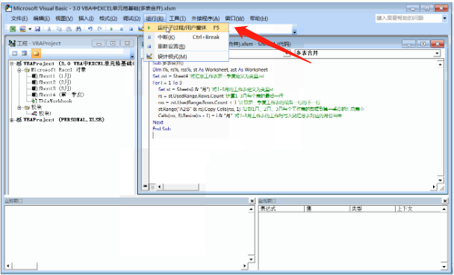This screenshot has width=454, height=275.
Task: Collapse the top VBAProject tree node
Action: click(12, 63)
